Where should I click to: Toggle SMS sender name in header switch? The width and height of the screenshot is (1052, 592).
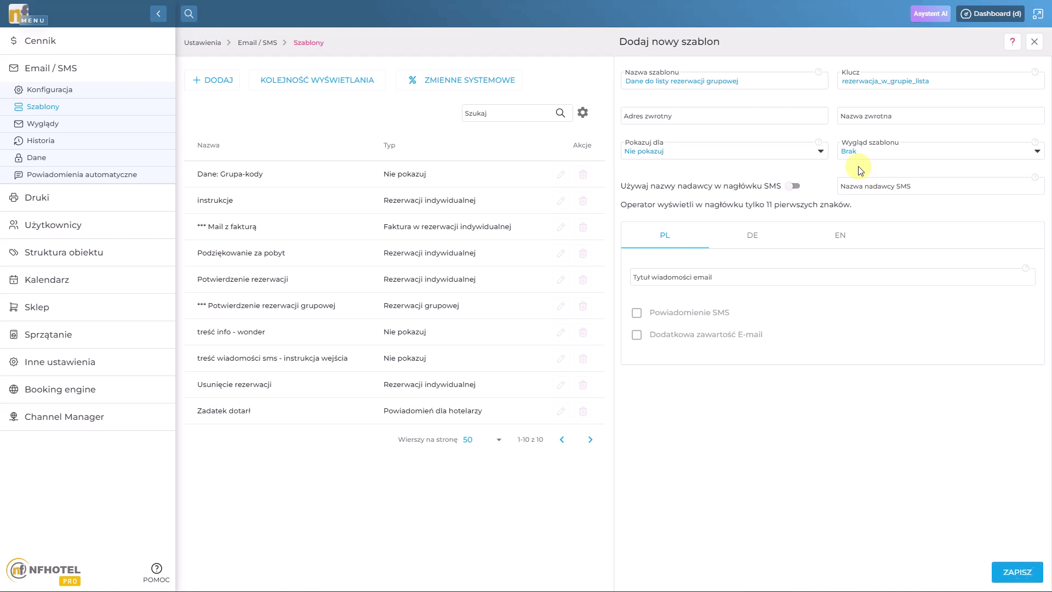pyautogui.click(x=793, y=186)
